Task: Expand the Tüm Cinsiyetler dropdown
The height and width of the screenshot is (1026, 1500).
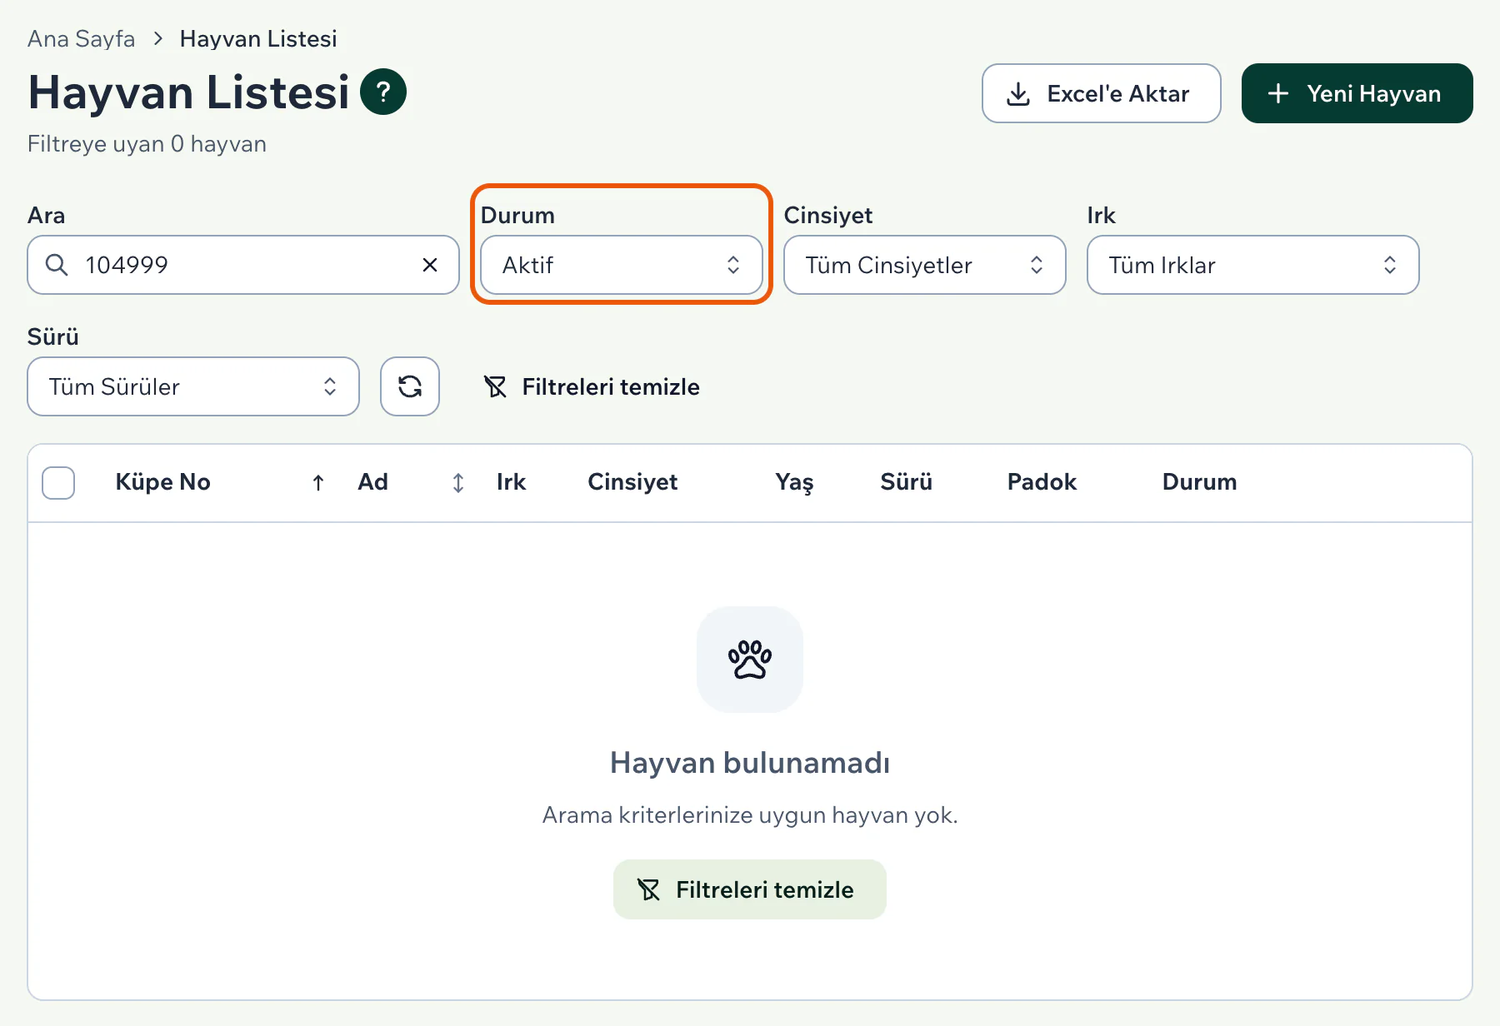Action: point(925,265)
